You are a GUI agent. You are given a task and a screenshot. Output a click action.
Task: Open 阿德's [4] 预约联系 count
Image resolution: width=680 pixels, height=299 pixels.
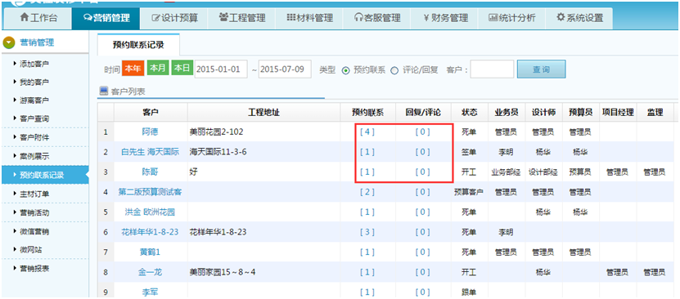pyautogui.click(x=367, y=132)
